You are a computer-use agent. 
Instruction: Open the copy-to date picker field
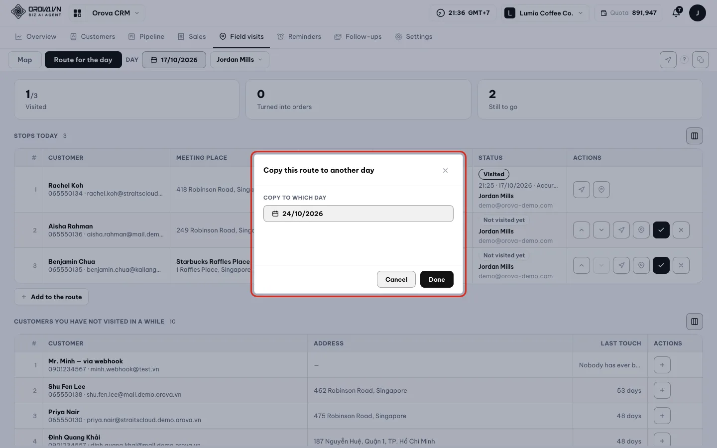tap(358, 214)
